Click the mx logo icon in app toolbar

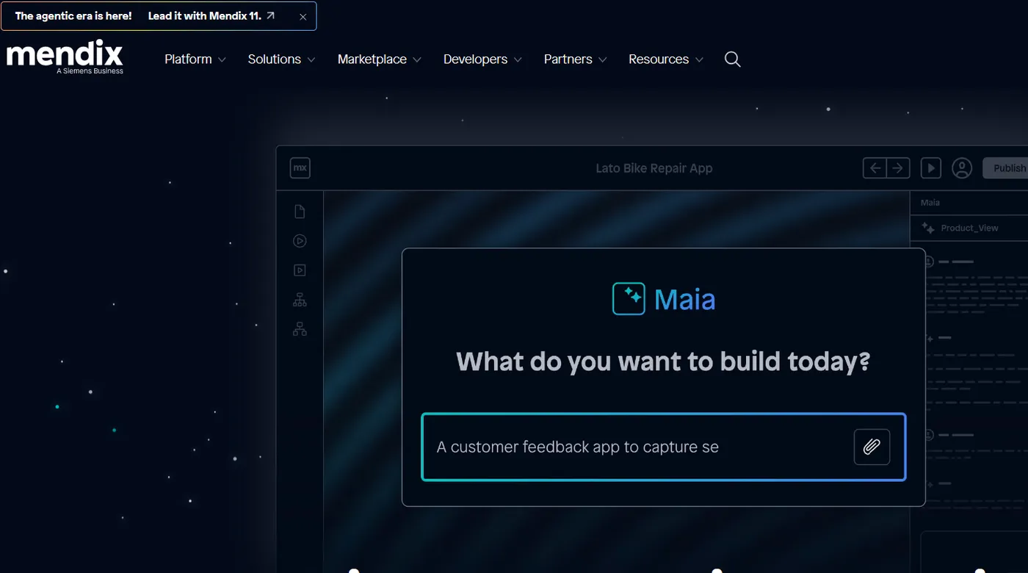tap(300, 167)
